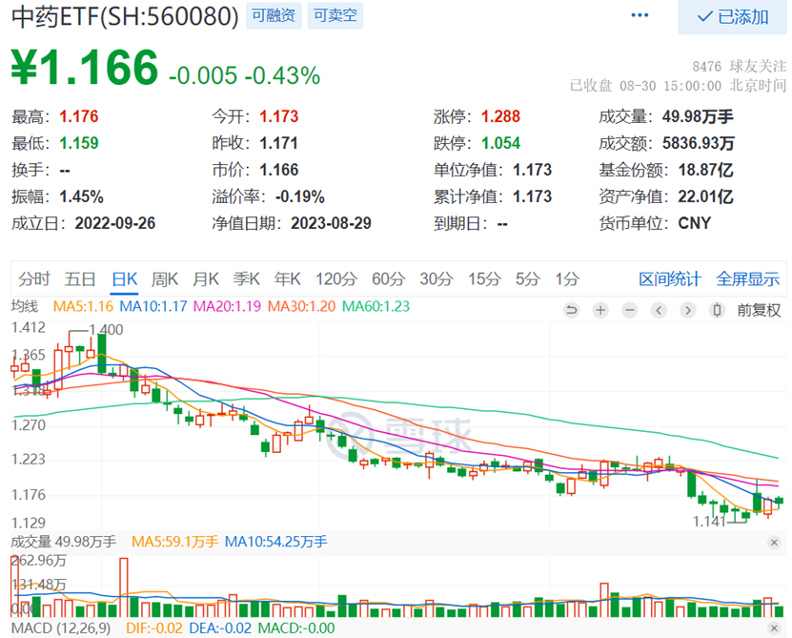Image resolution: width=792 pixels, height=638 pixels.
Task: Select the 年K chart tab
Action: tap(288, 278)
